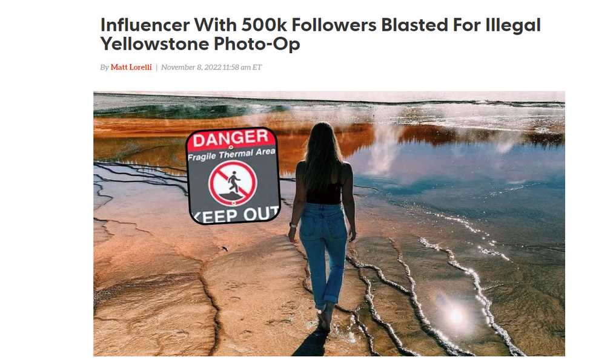This screenshot has width=593, height=363.
Task: Click the Fragile Thermal Area label
Action: click(231, 154)
